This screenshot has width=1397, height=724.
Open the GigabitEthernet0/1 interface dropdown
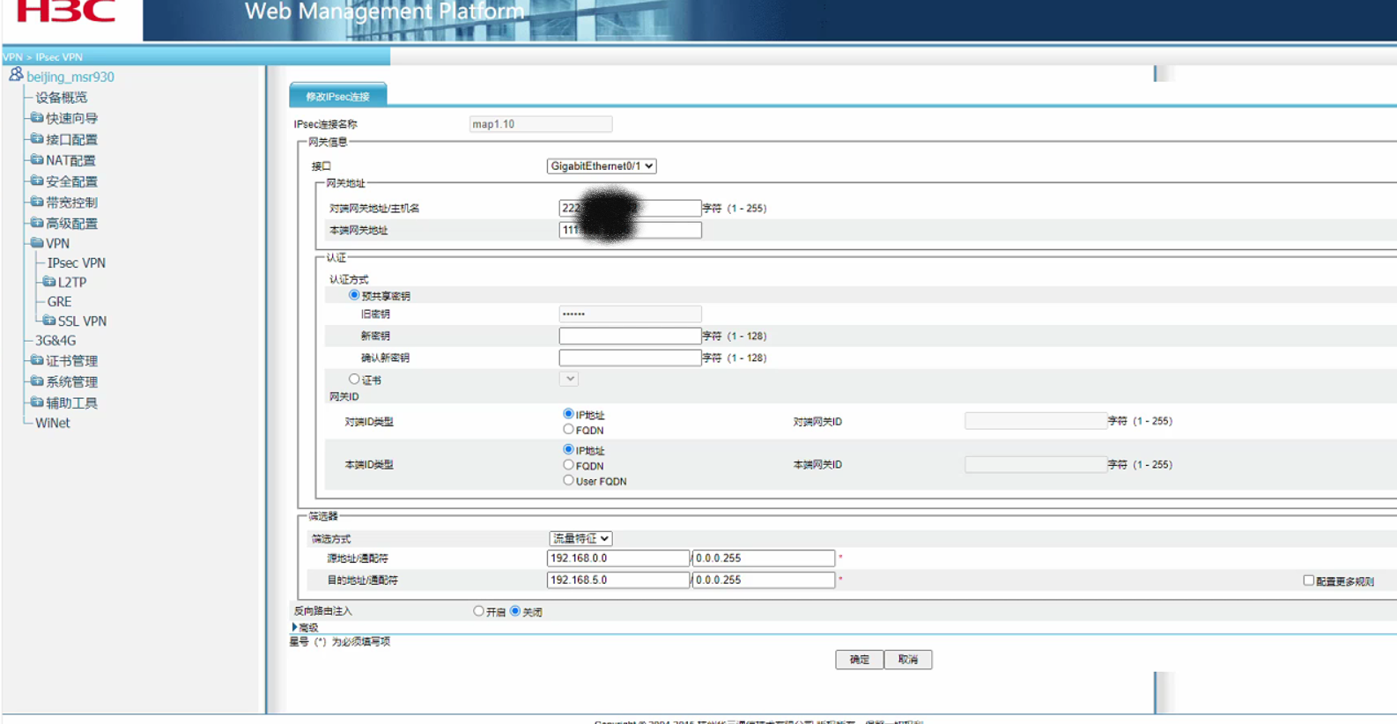point(601,166)
